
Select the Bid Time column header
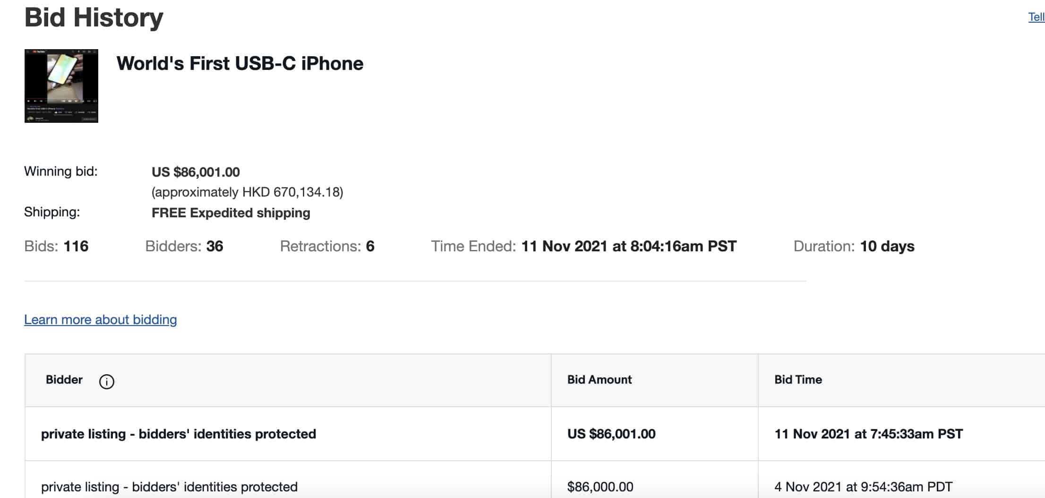pyautogui.click(x=798, y=379)
